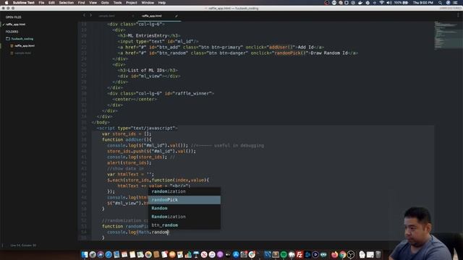The height and width of the screenshot is (260, 463).
Task: Open the Edit menu
Action: pos(51,3)
